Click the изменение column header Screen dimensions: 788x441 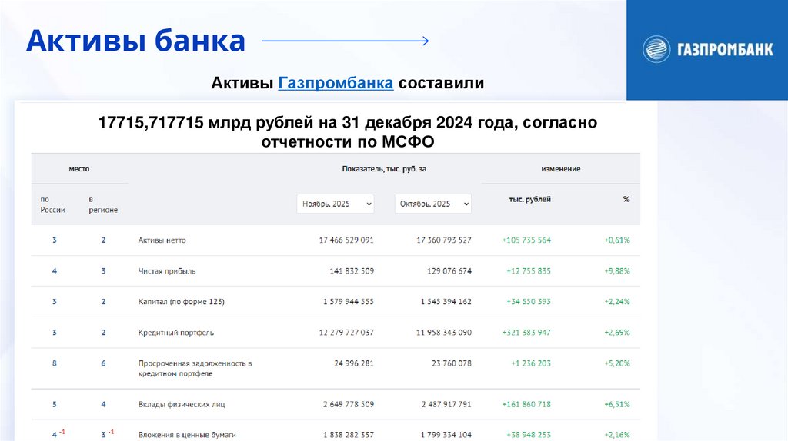pos(561,169)
